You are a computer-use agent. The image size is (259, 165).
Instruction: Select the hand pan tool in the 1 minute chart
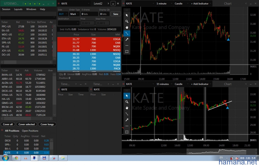click(x=127, y=27)
